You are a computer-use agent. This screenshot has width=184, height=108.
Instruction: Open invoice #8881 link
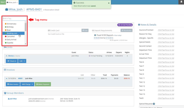click(x=20, y=78)
